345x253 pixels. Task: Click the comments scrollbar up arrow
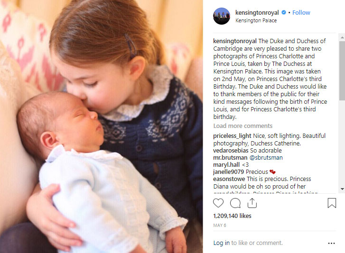click(x=342, y=37)
